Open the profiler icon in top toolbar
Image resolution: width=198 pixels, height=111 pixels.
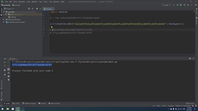pos(184,5)
